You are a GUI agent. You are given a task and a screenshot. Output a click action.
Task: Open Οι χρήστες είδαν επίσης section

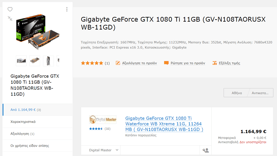[30, 146]
